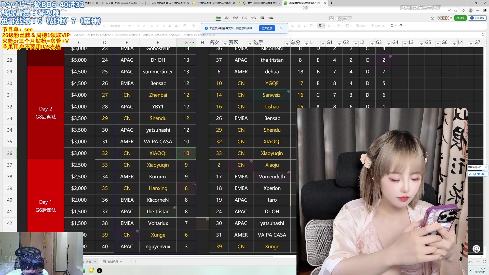The height and width of the screenshot is (275, 489).
Task: Click the green 分享 share button
Action: (x=460, y=18)
